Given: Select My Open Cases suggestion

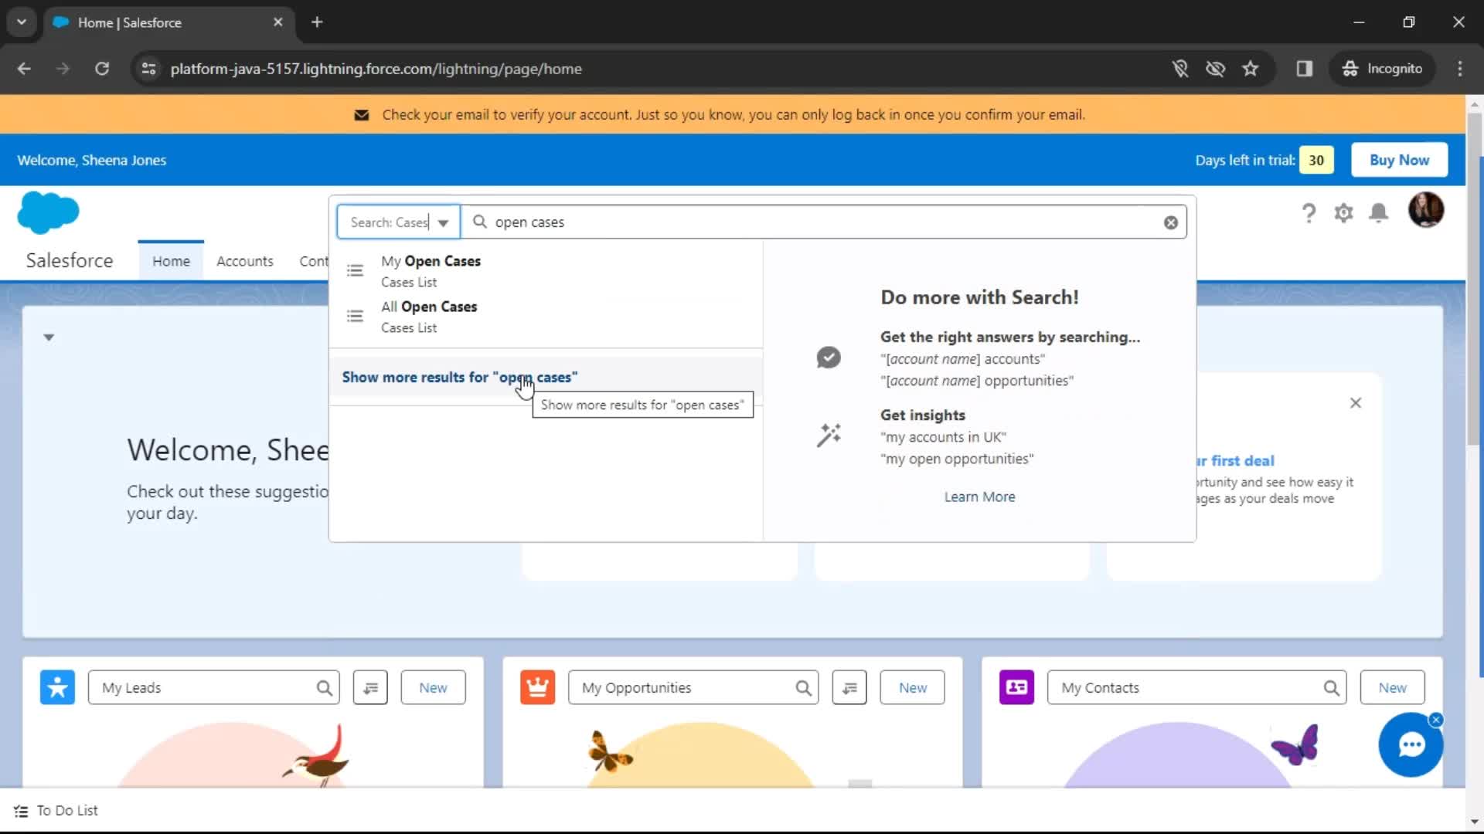Looking at the screenshot, I should tap(546, 271).
